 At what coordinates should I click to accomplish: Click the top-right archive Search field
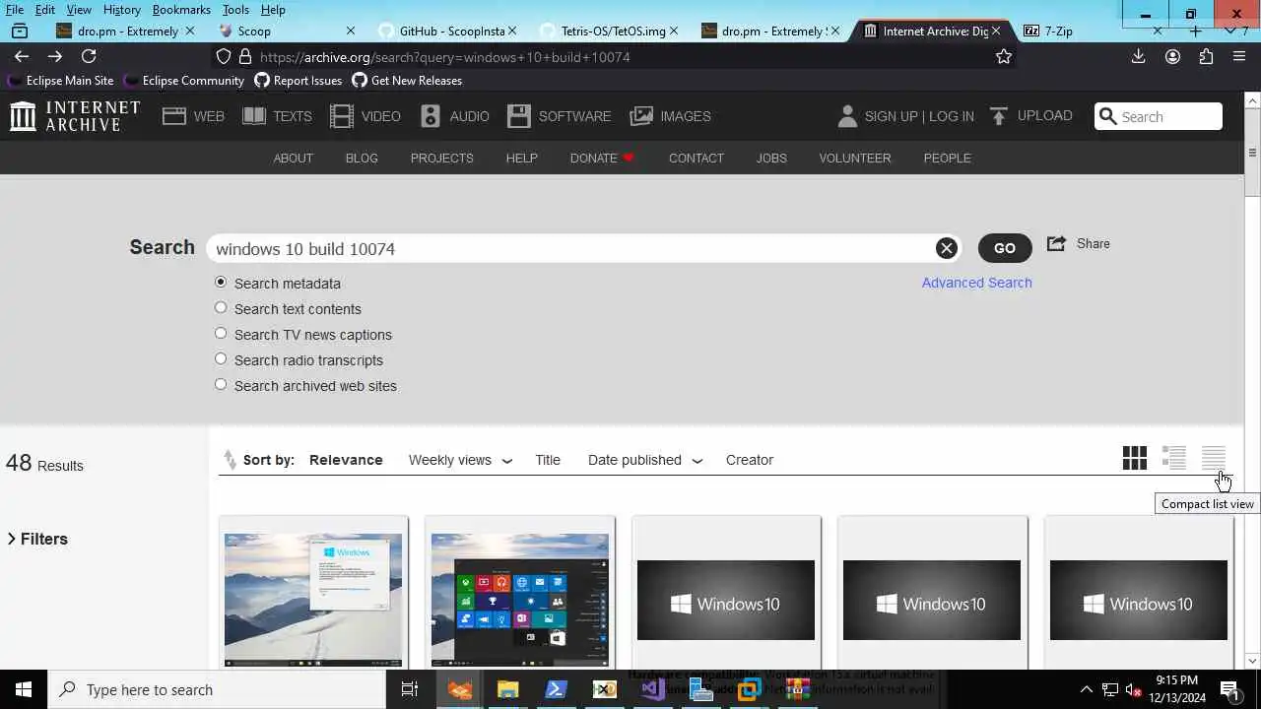coord(1159,116)
